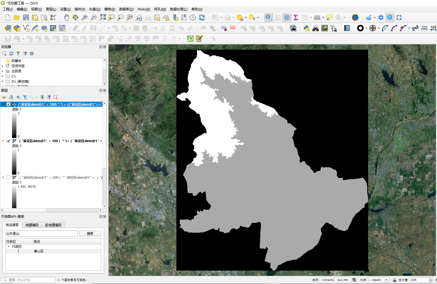Increase magnifier with the spinbox arrow
The height and width of the screenshot is (284, 437).
431,279
